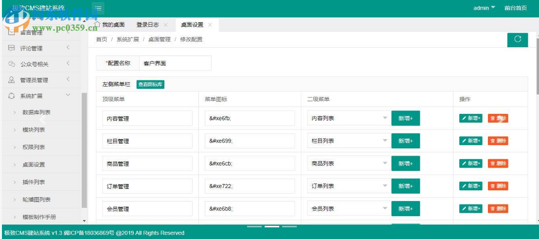
Task: Click the 栏目管理 top menu input
Action: pos(147,141)
